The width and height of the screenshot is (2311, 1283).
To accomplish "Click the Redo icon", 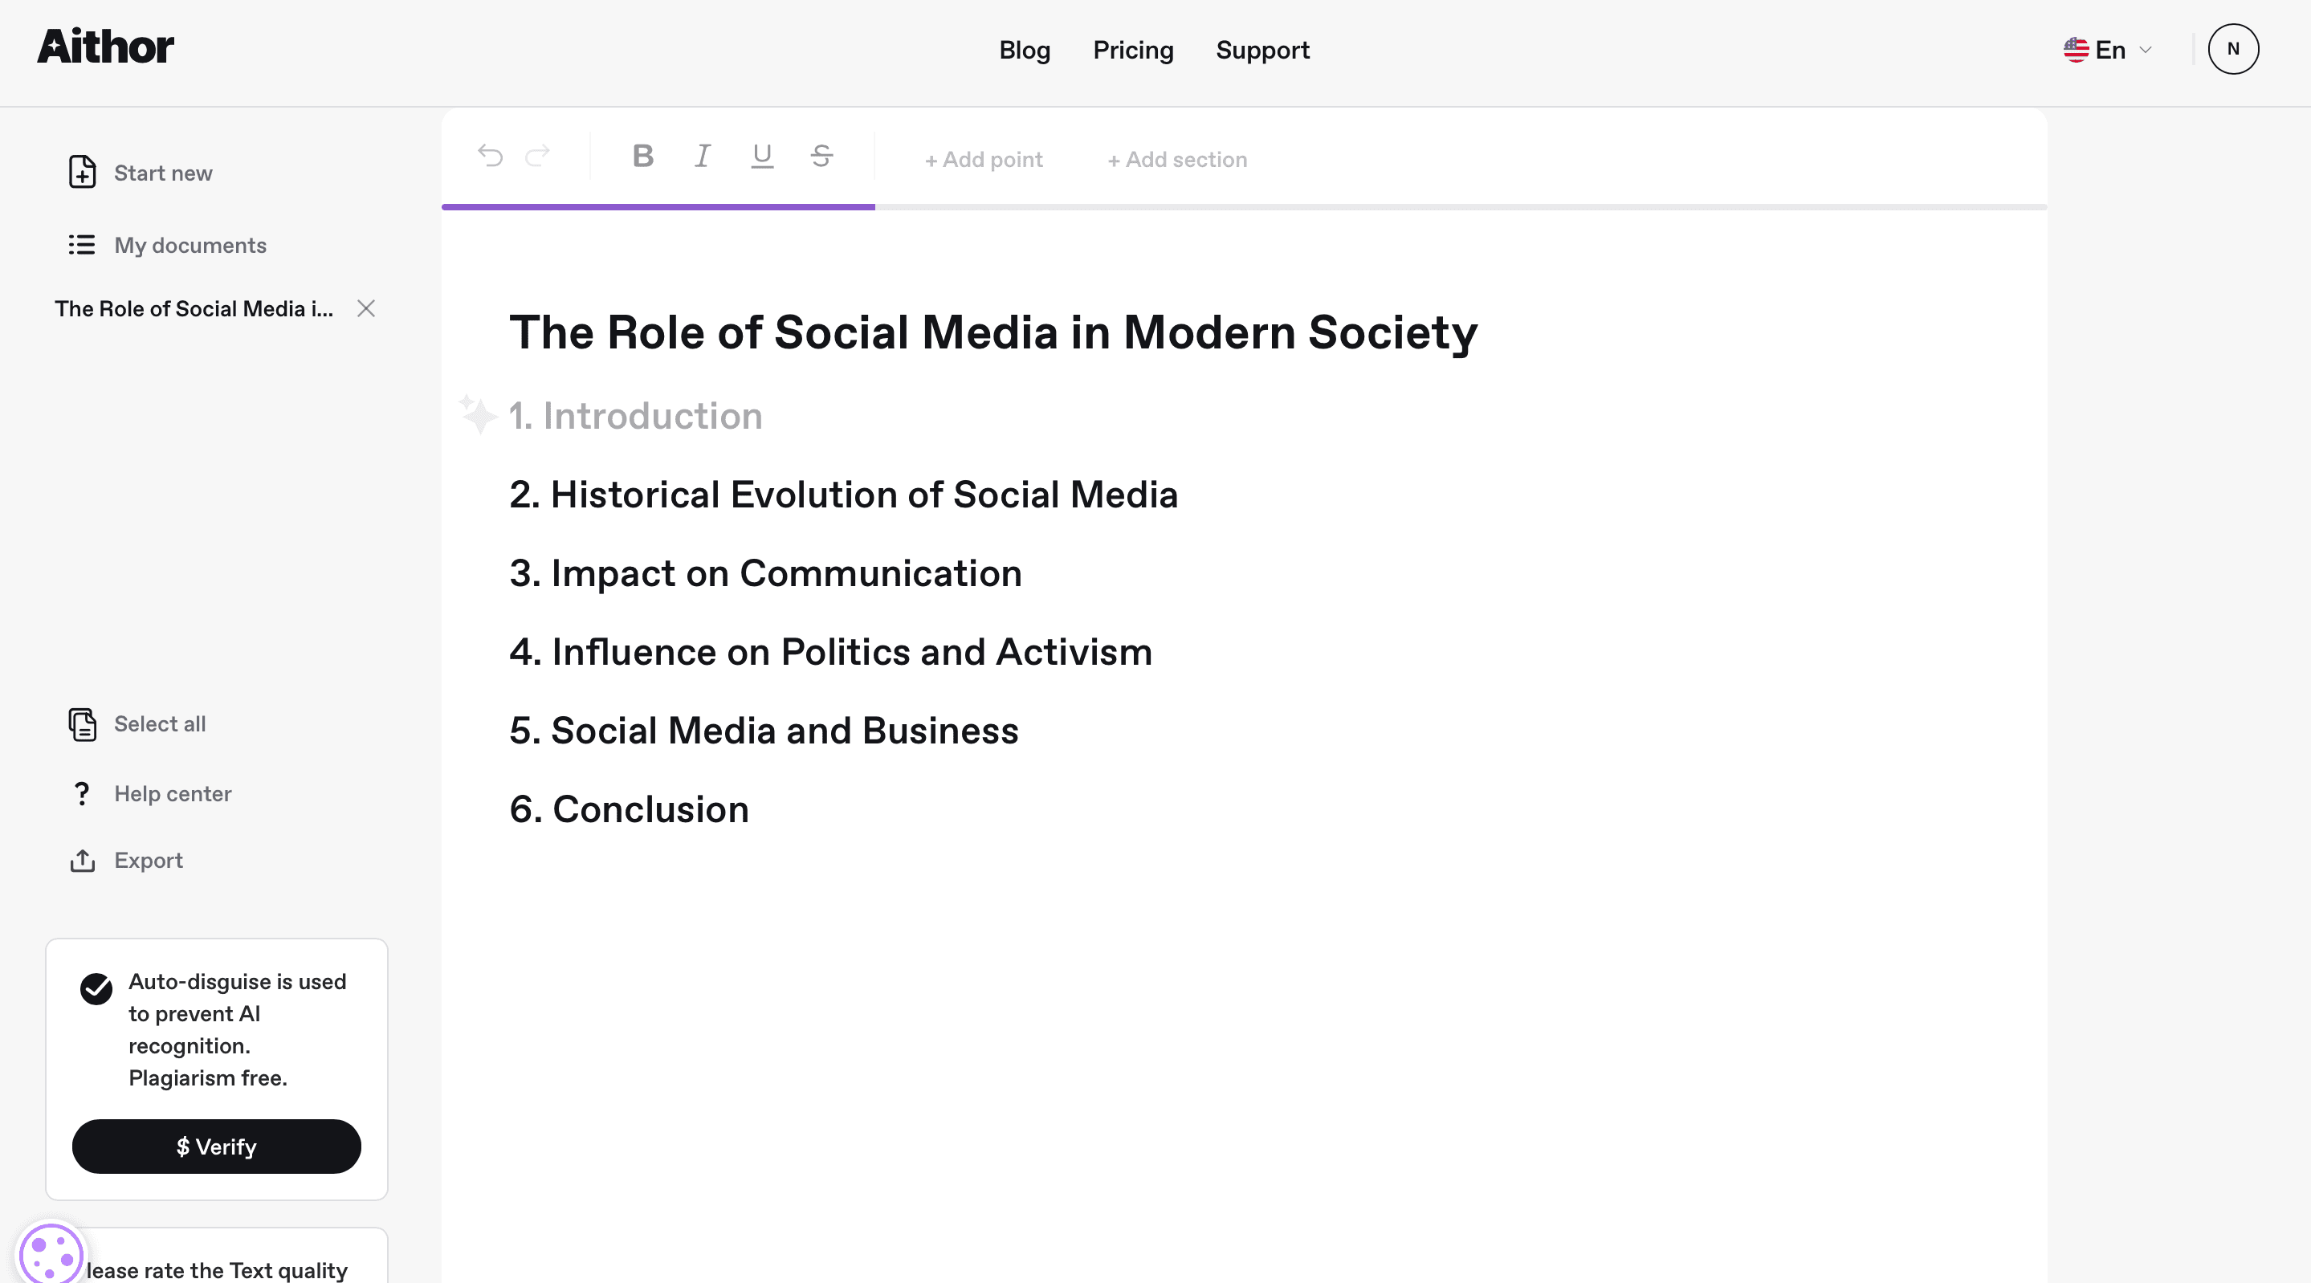I will [x=537, y=155].
